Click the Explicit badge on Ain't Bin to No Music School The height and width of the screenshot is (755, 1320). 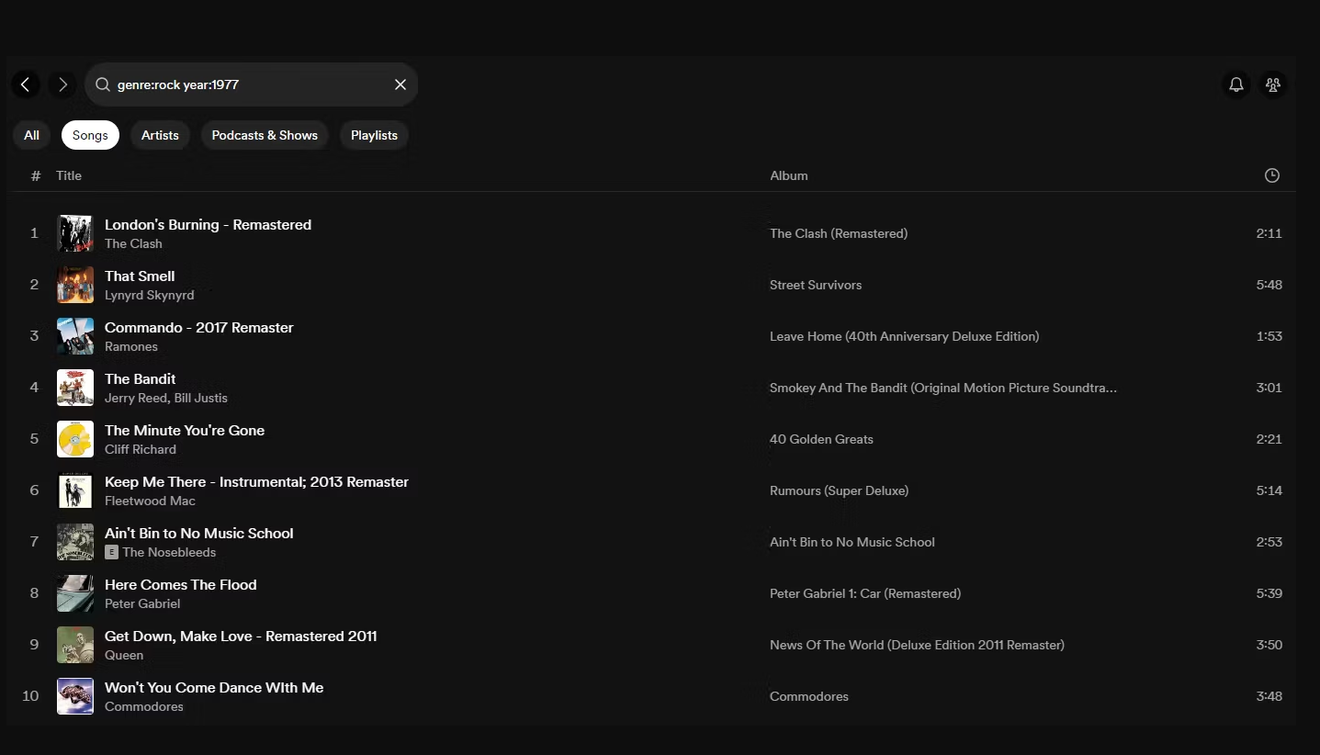click(112, 552)
